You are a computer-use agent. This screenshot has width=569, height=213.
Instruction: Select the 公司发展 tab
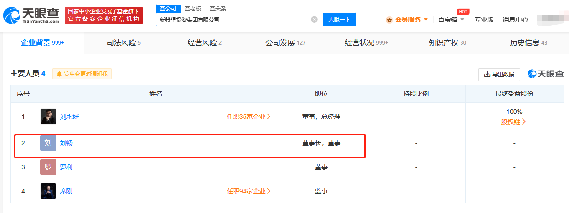point(285,43)
